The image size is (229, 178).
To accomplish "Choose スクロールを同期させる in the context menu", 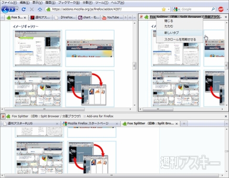I will pyautogui.click(x=180, y=40).
